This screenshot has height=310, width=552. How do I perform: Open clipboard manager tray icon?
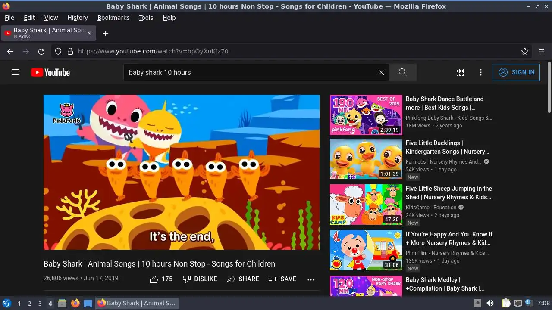tap(506, 303)
